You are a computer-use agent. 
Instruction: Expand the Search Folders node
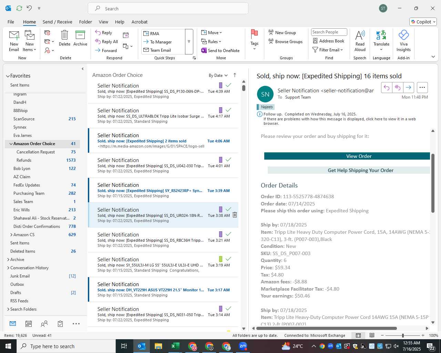point(8,309)
